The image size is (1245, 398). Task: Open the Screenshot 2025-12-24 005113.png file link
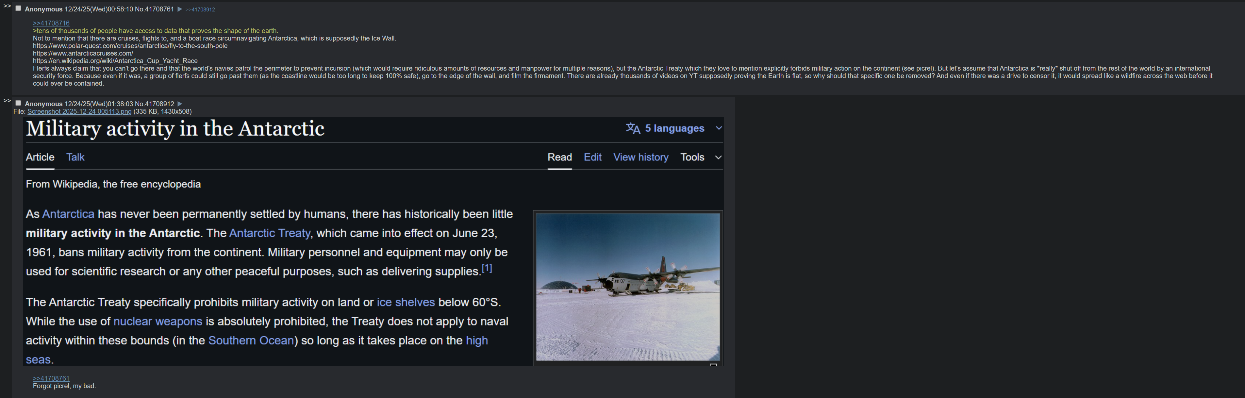[x=79, y=111]
